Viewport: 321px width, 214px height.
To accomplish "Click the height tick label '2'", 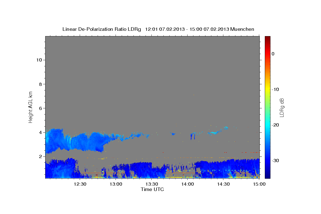I will (x=40, y=156).
